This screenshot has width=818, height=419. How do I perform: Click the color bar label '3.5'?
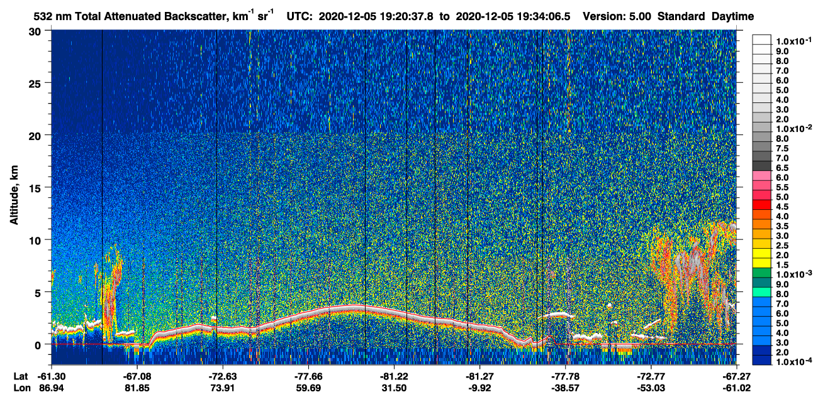pos(782,225)
